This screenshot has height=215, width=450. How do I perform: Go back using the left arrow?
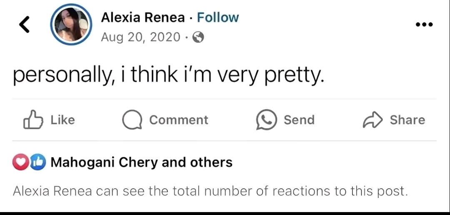(25, 25)
